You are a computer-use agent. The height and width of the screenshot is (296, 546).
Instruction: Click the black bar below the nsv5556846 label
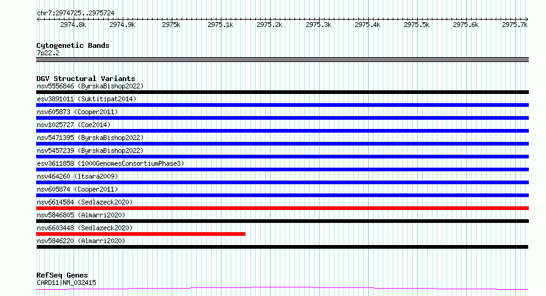pos(282,92)
